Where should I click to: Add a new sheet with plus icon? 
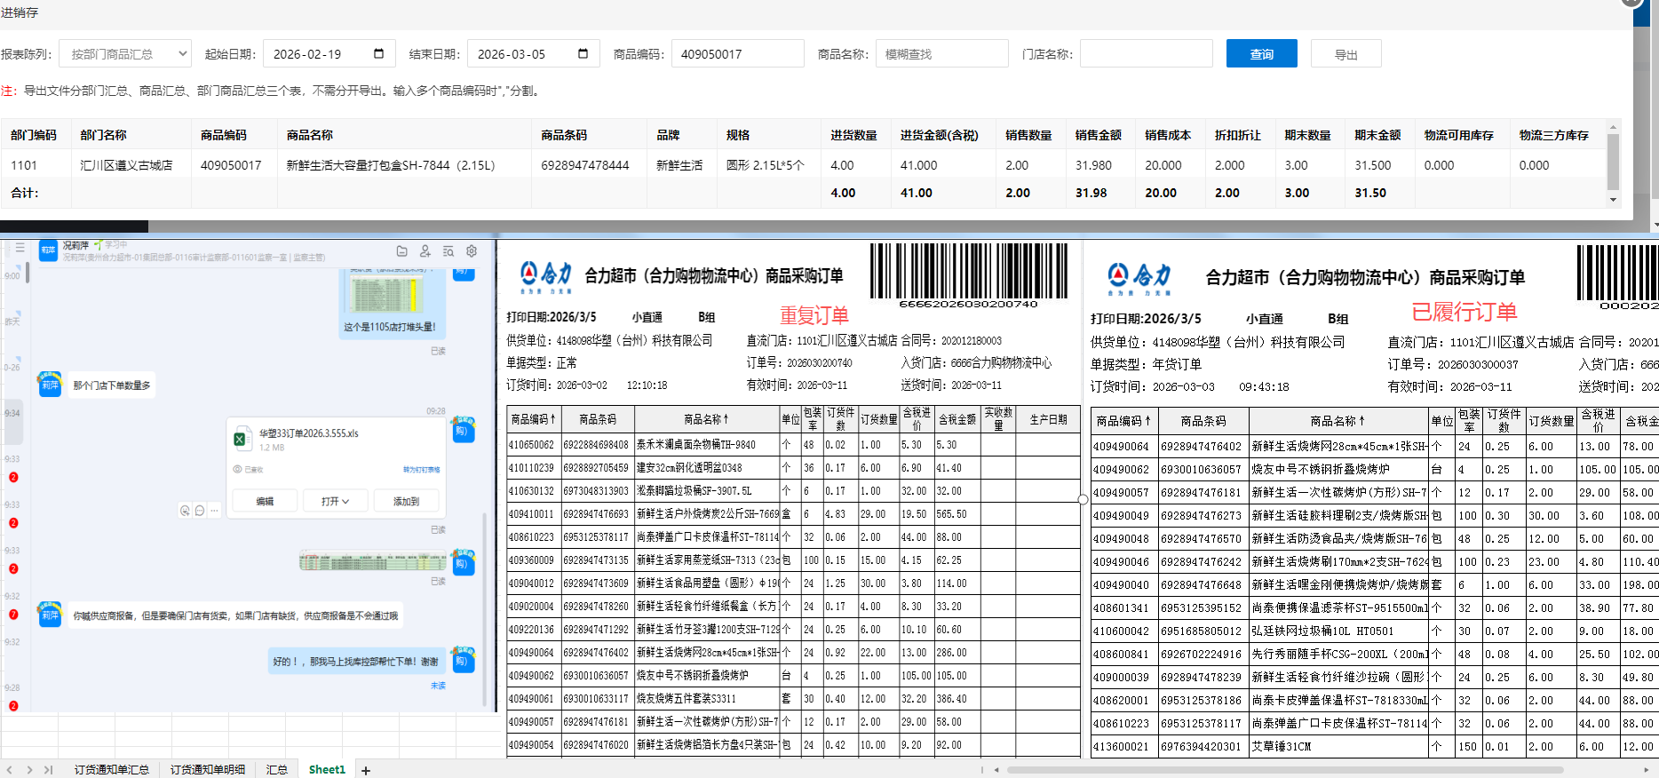366,770
